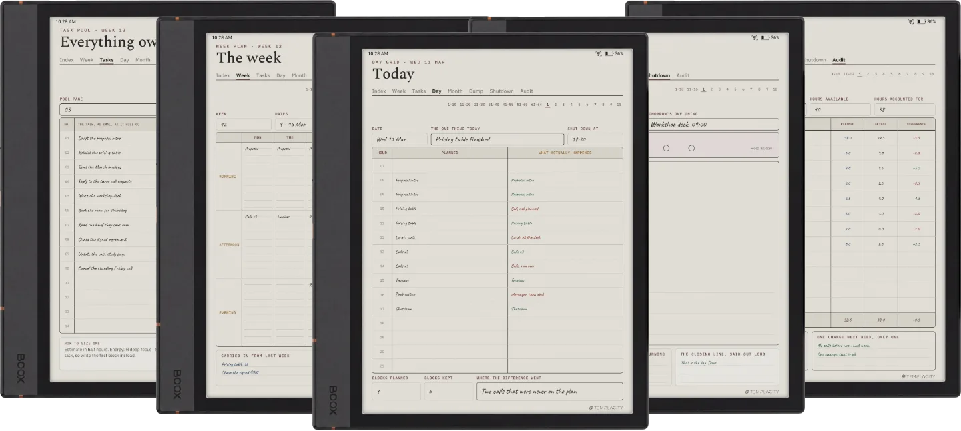The width and height of the screenshot is (961, 431).
Task: Go to day page 10 on the Today page
Action: pyautogui.click(x=619, y=105)
